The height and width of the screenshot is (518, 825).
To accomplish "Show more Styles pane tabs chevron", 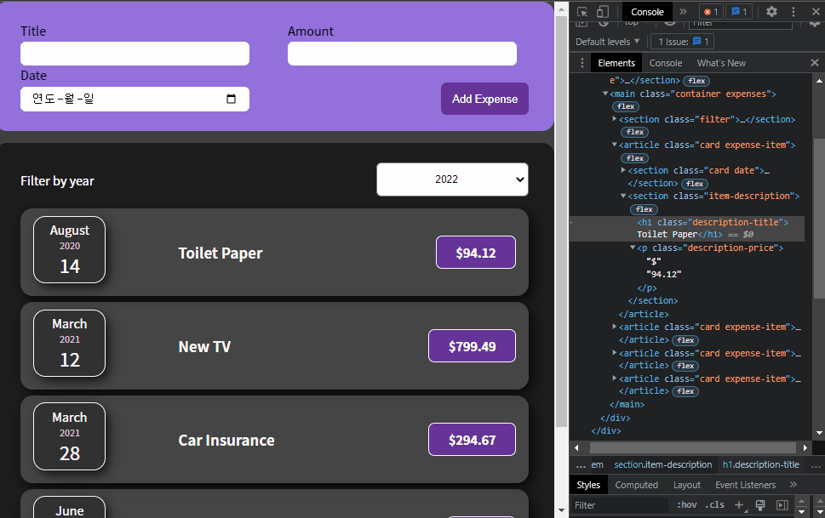I will [793, 484].
